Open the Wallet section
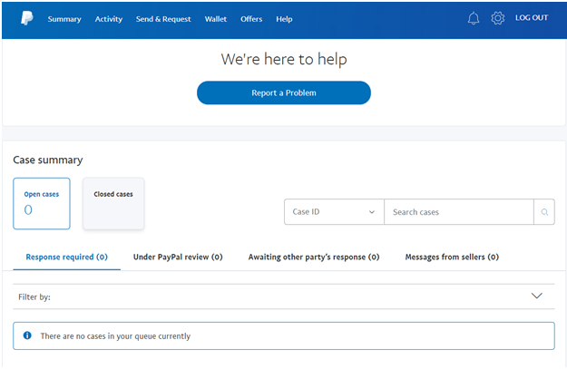 216,19
